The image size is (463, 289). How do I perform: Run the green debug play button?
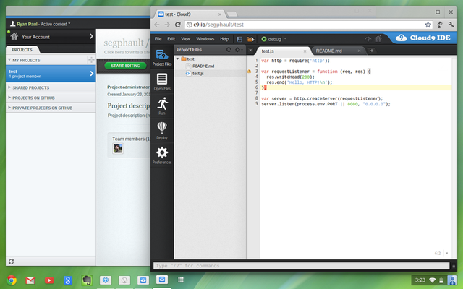pyautogui.click(x=264, y=39)
